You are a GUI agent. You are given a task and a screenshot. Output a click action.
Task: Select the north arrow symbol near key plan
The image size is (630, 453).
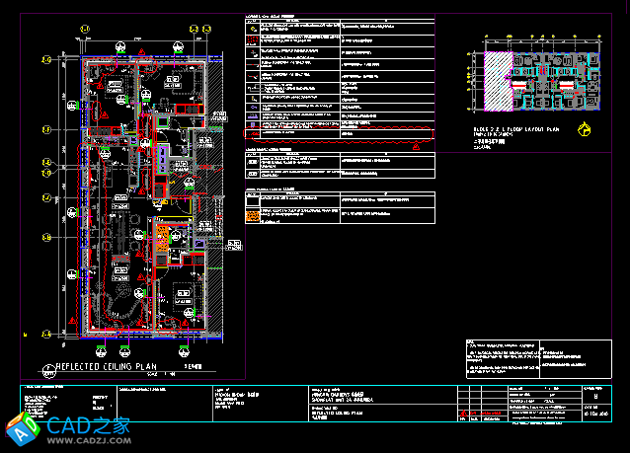[x=585, y=127]
